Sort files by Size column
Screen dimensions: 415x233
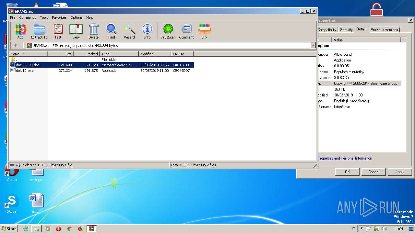[61, 54]
